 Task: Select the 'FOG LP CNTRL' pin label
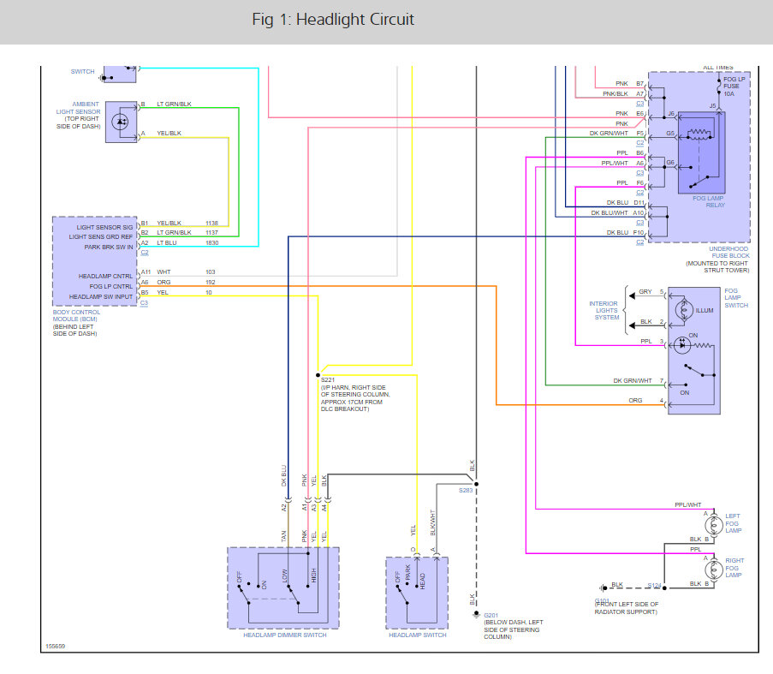click(x=111, y=286)
